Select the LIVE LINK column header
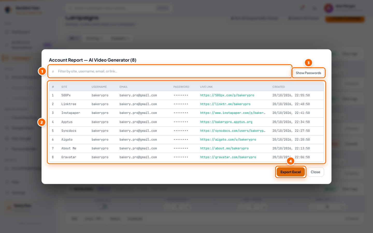The image size is (373, 233). tap(206, 87)
